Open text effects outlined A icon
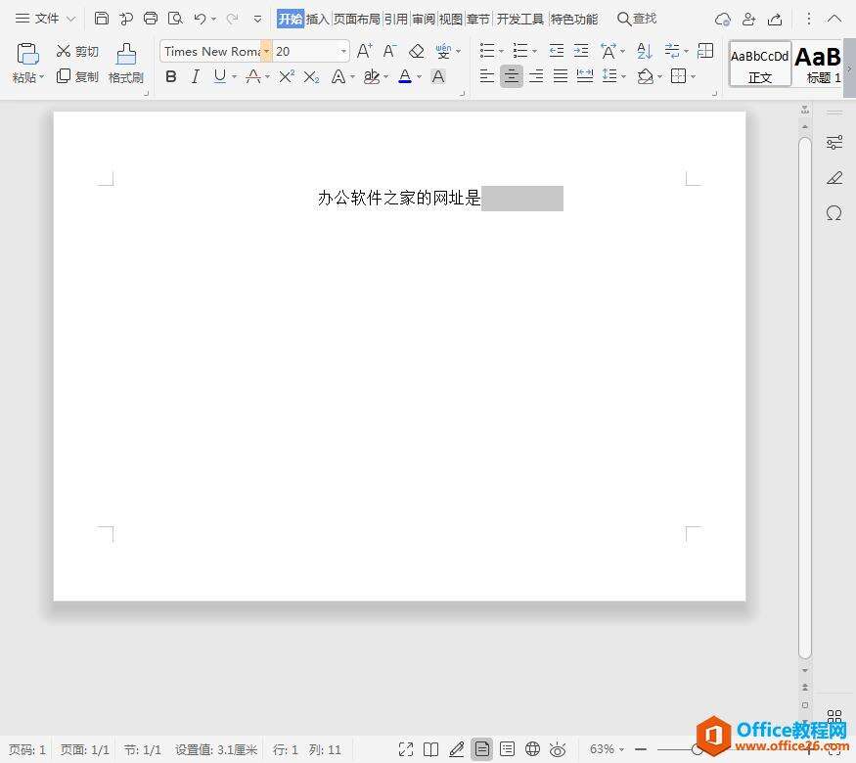Screen dimensions: 856x763 click(x=338, y=76)
